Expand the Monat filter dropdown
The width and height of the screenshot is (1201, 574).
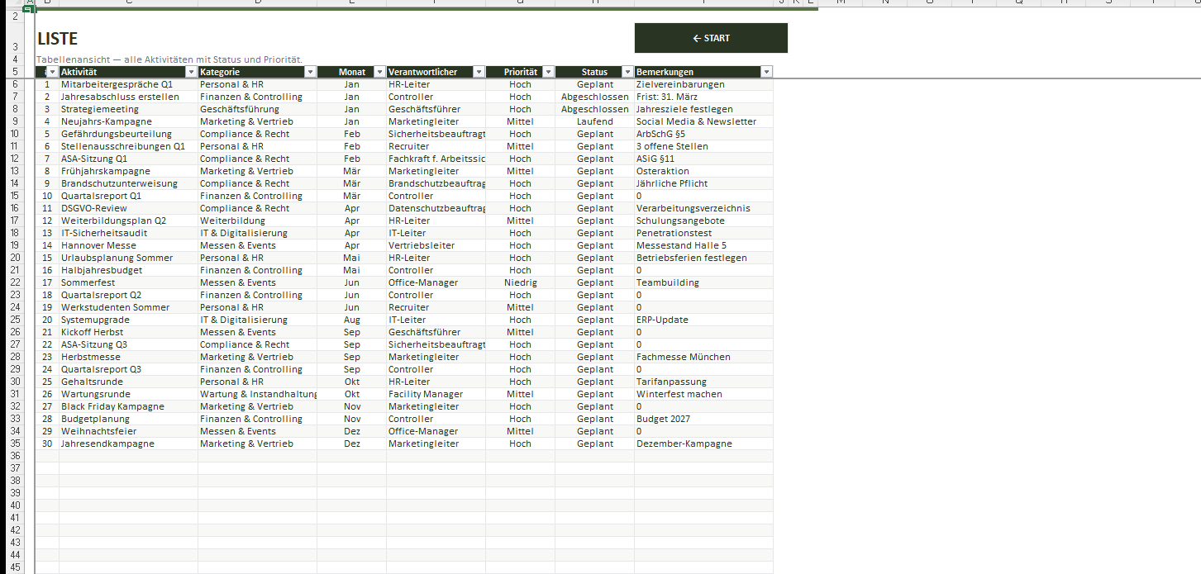[379, 73]
